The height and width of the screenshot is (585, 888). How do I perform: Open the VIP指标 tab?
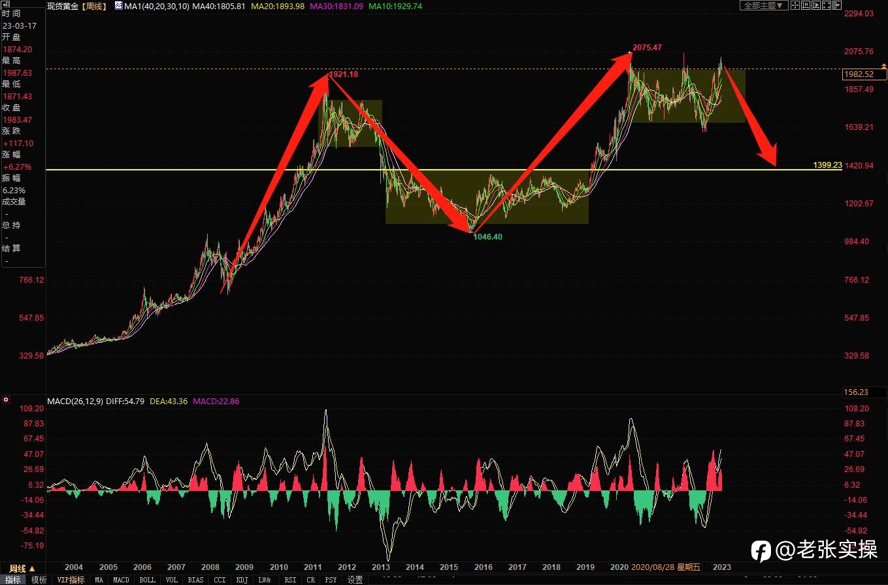click(x=70, y=580)
